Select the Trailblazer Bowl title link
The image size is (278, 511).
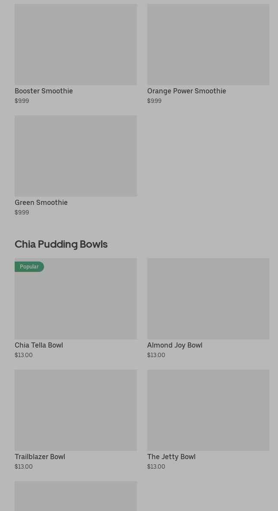coord(40,457)
